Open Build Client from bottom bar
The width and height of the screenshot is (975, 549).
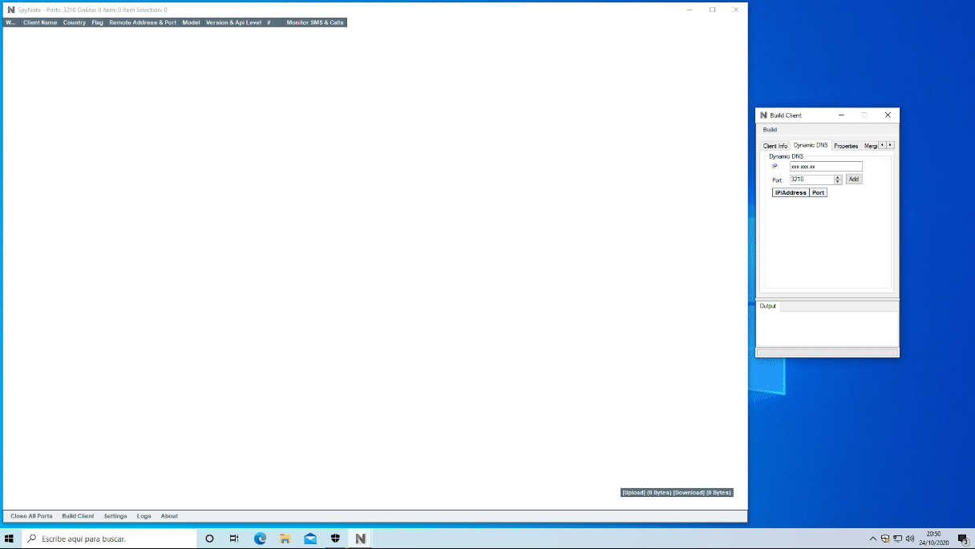[78, 516]
